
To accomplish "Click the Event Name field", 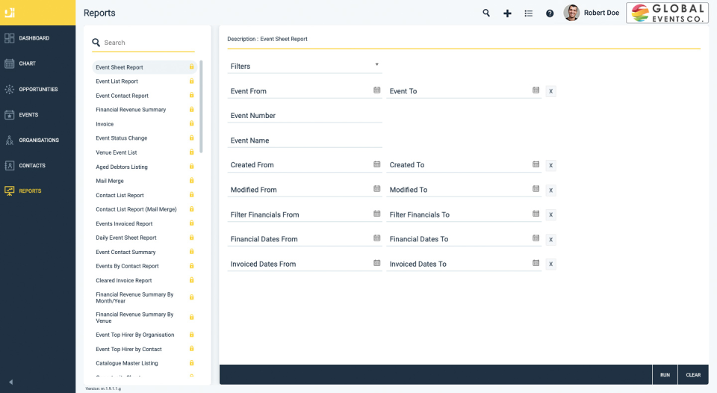I will click(305, 140).
